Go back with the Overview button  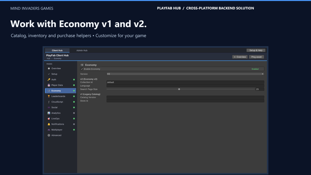(x=240, y=57)
